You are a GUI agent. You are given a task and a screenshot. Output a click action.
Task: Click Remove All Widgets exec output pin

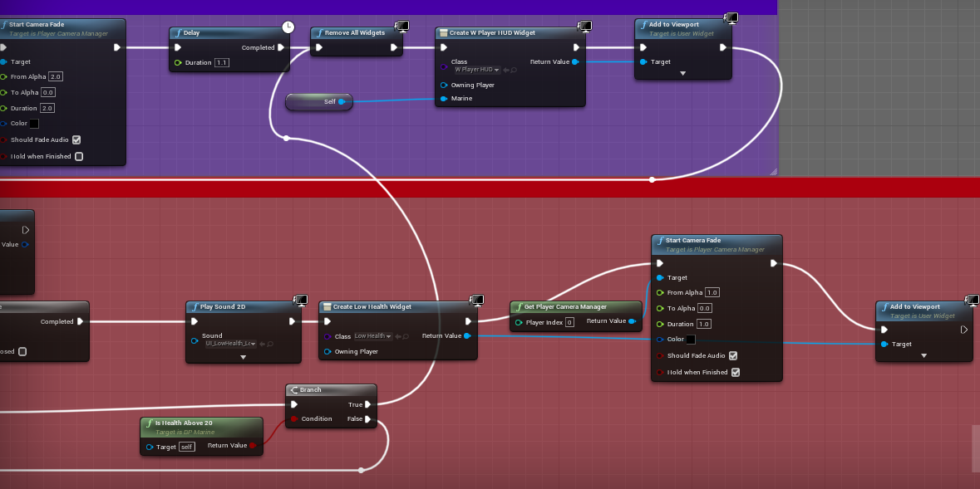[394, 47]
